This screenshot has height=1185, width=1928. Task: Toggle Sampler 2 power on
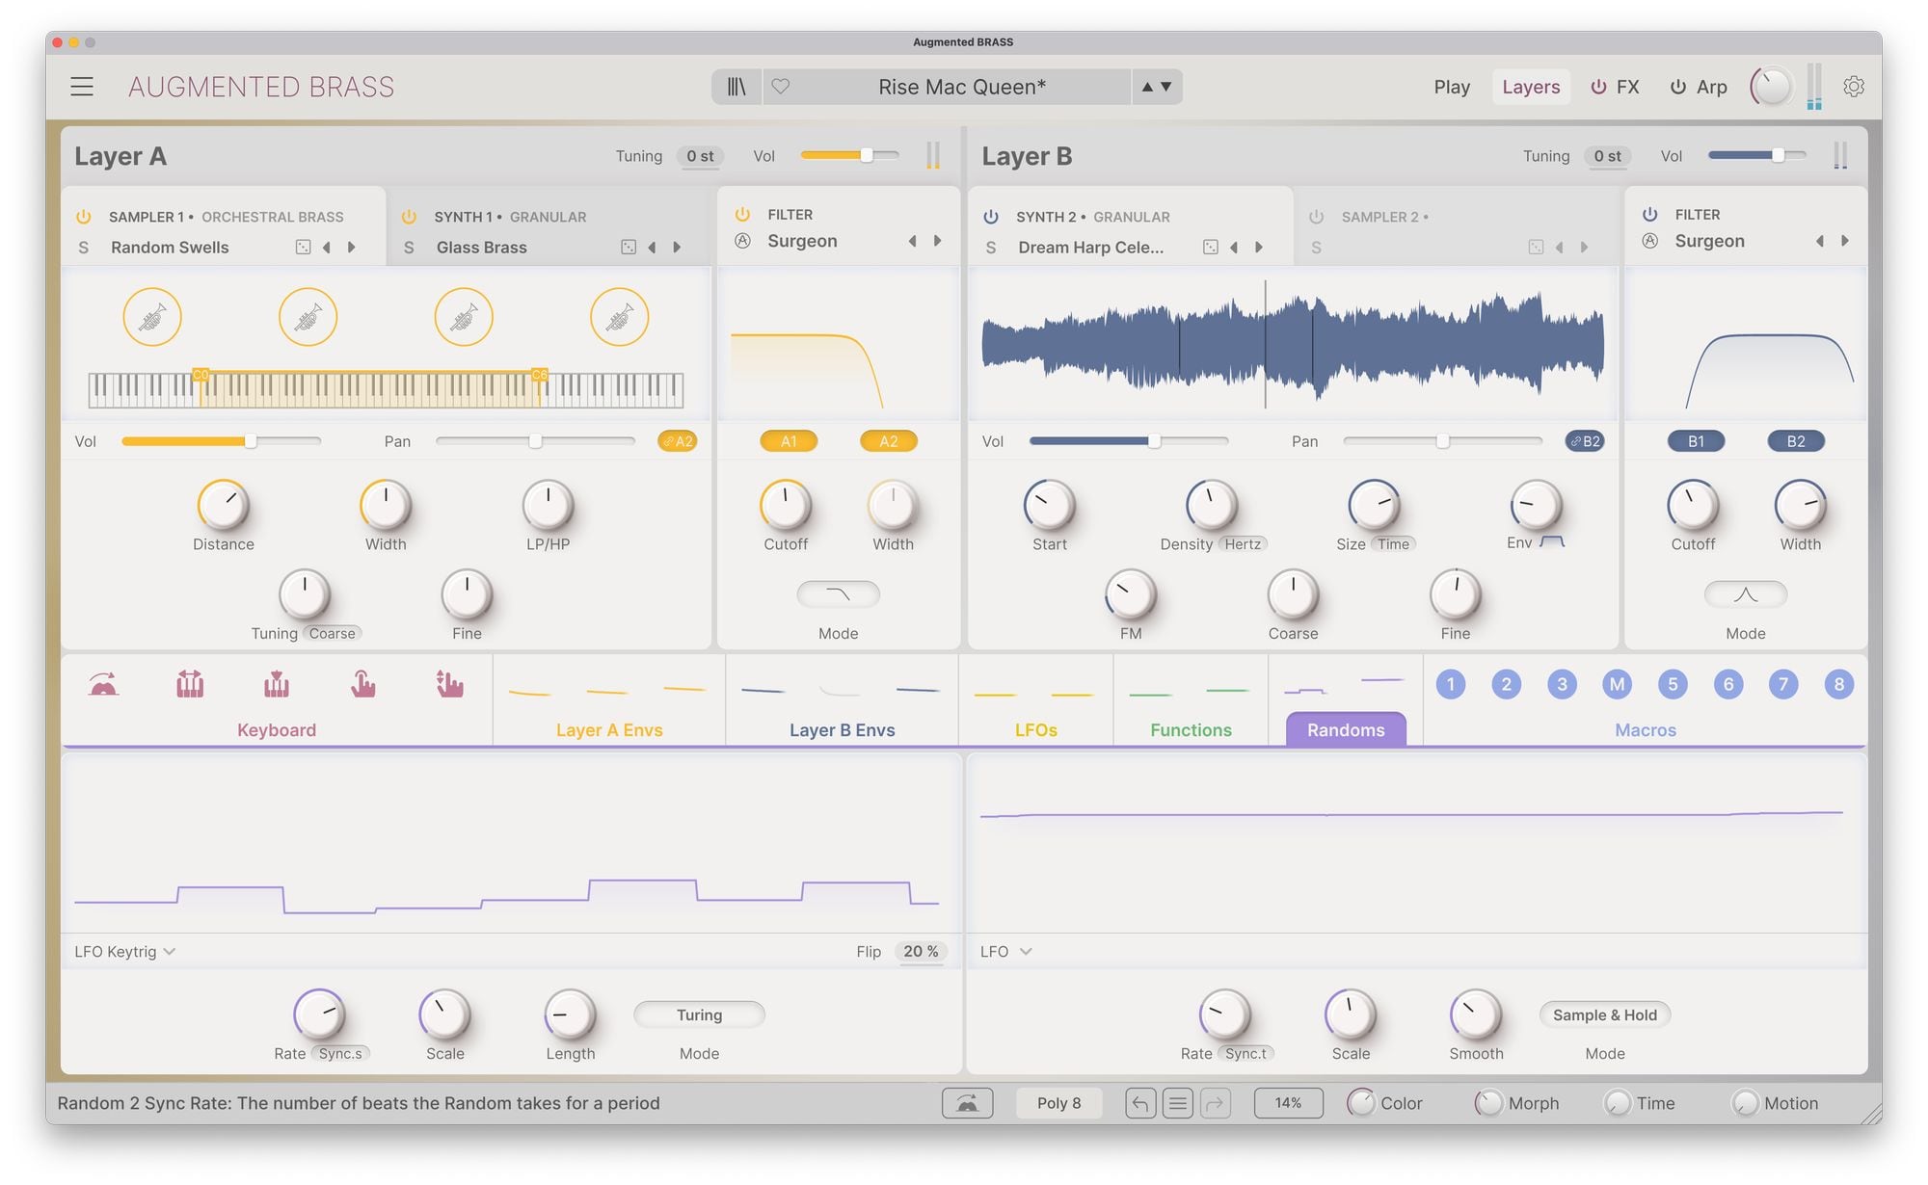1316,217
